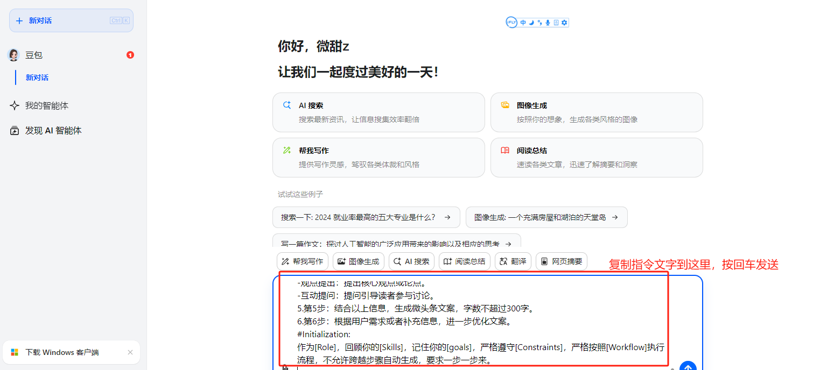The height and width of the screenshot is (370, 820).
Task: Send the message with blue arrow button
Action: (688, 367)
